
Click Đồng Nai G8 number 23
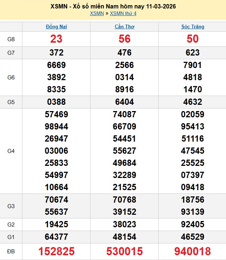(56, 39)
